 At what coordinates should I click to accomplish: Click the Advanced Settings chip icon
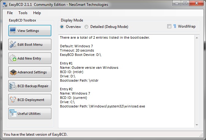pyautogui.click(x=13, y=72)
